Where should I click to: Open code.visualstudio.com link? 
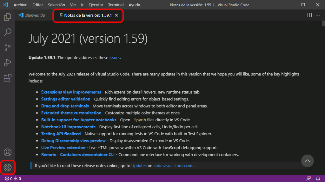click(x=174, y=166)
